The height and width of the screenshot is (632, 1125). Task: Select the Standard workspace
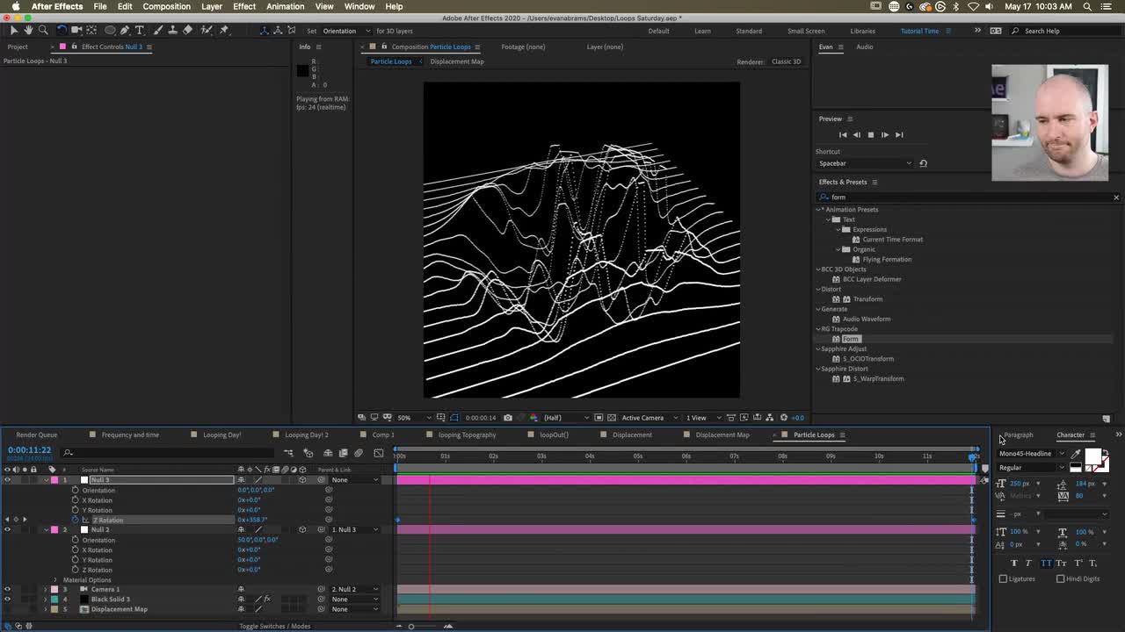(x=749, y=31)
